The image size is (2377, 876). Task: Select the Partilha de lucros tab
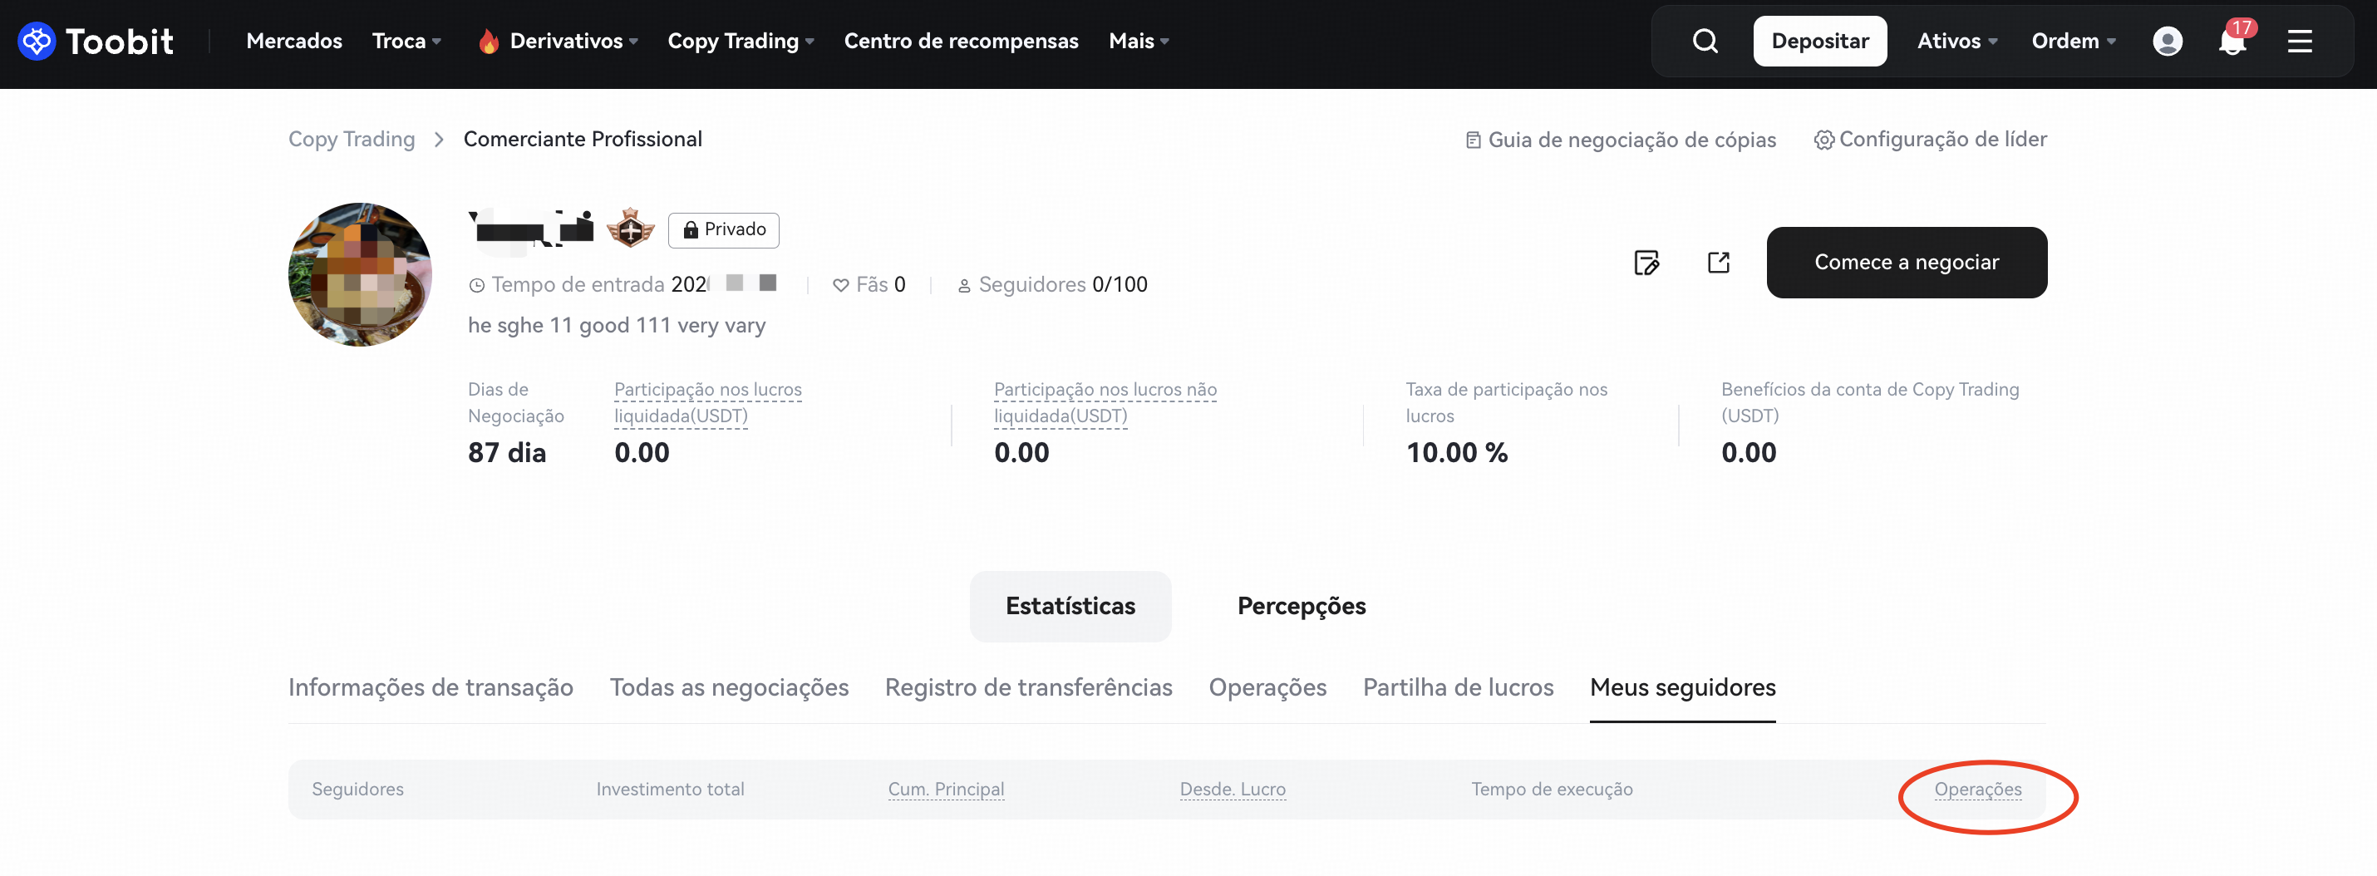[1458, 687]
